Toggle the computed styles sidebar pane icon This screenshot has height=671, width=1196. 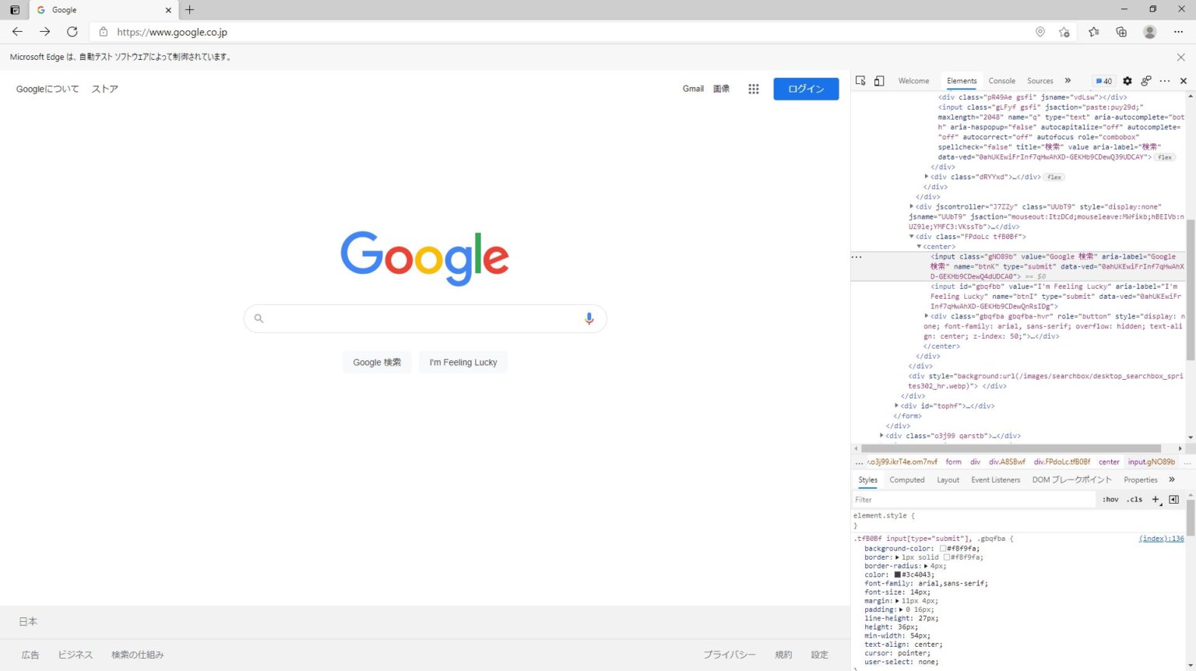[1174, 500]
